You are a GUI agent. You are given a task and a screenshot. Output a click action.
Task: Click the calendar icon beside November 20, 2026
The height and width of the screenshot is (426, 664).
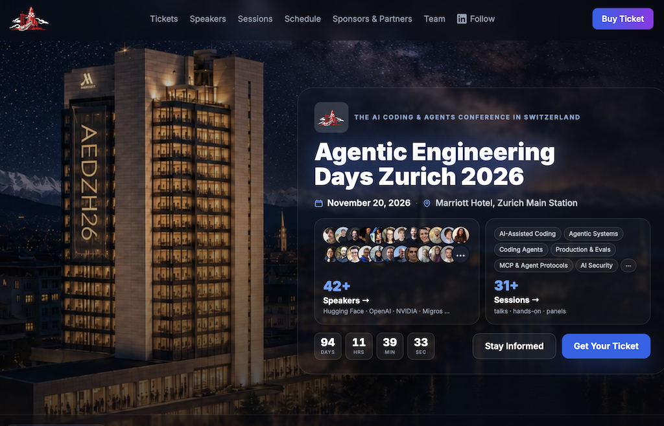[318, 203]
